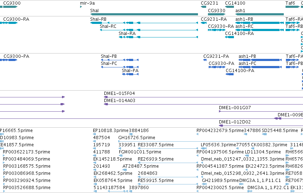This screenshot has width=303, height=193.
Task: Click the DME1-015F04 clone label
Action: tap(119, 93)
